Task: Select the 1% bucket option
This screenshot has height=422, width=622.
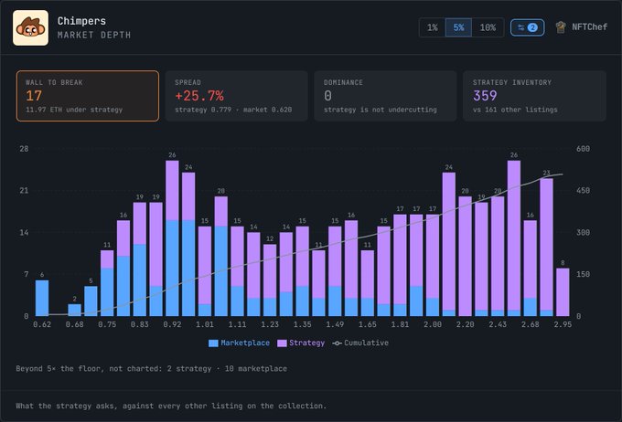Action: coord(433,27)
